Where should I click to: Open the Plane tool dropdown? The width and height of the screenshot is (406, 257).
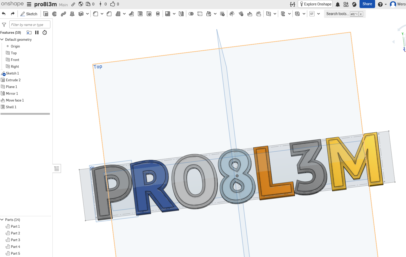(275, 14)
